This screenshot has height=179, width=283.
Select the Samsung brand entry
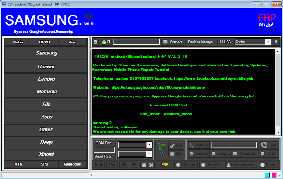click(46, 53)
